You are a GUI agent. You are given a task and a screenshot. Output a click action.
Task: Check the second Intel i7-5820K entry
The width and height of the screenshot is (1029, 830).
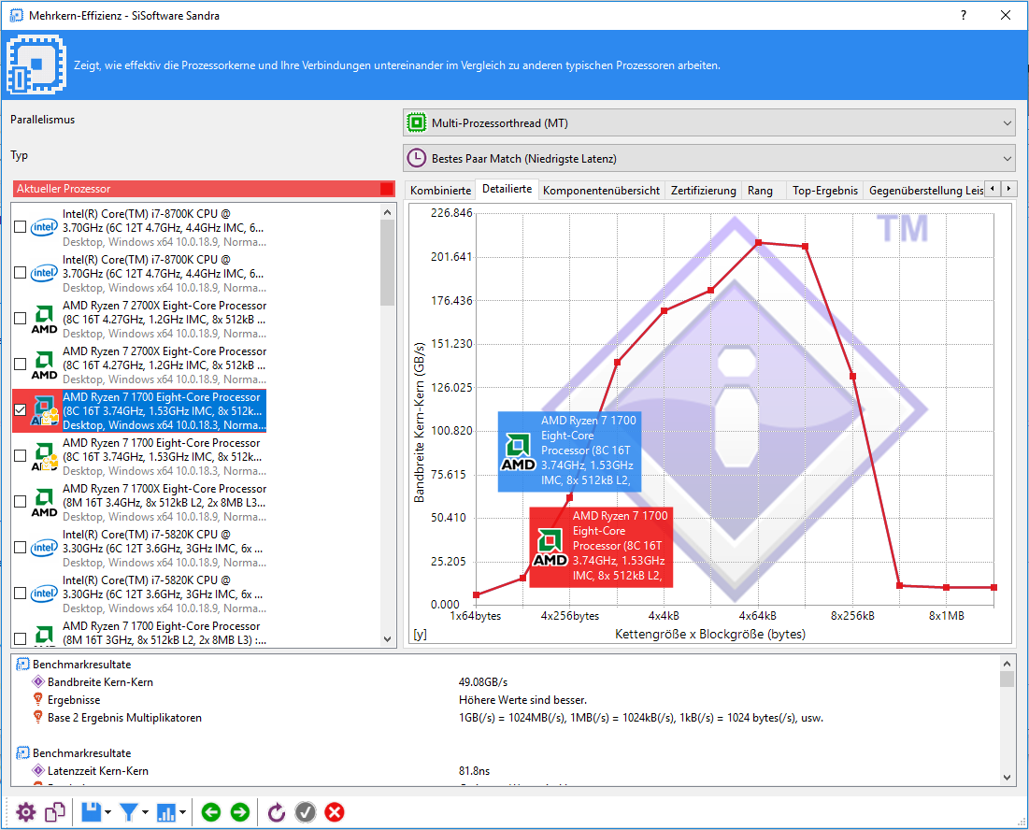21,594
